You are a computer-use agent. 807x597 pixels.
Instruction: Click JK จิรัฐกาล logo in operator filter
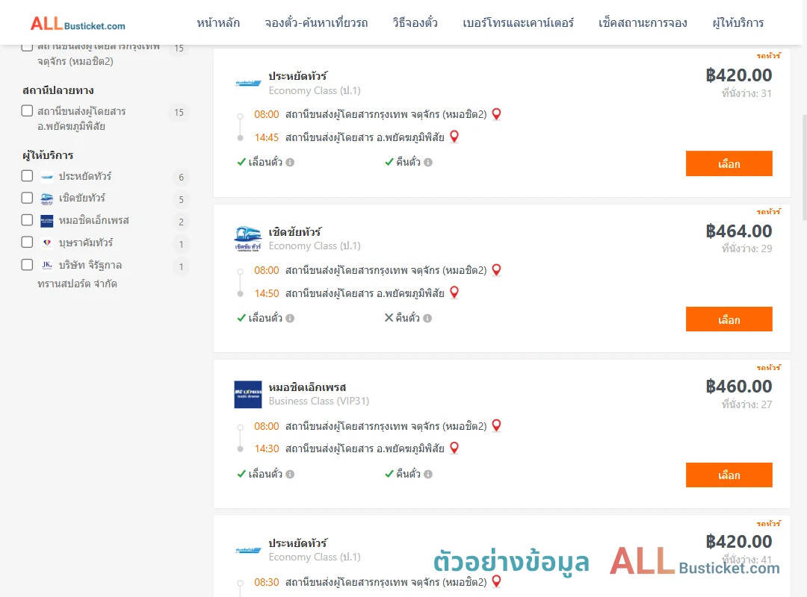pos(47,266)
